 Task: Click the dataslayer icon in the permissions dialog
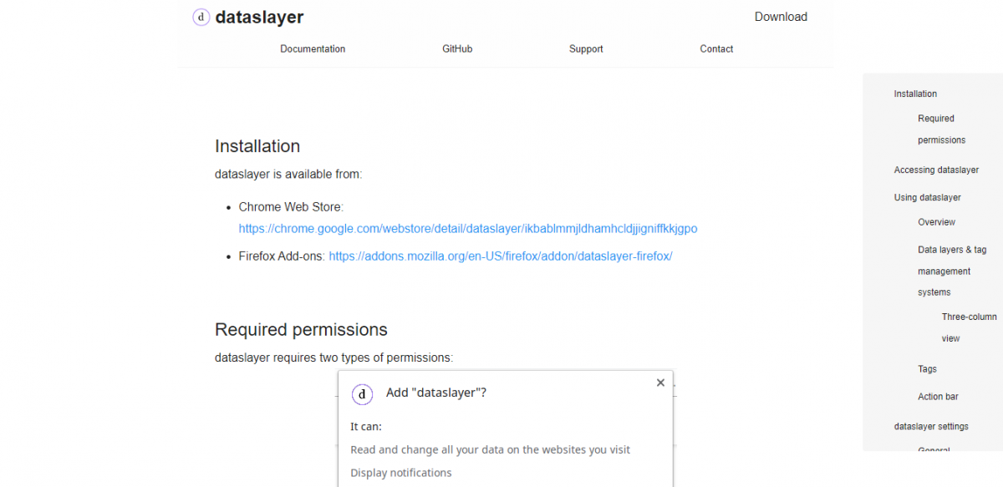(362, 394)
